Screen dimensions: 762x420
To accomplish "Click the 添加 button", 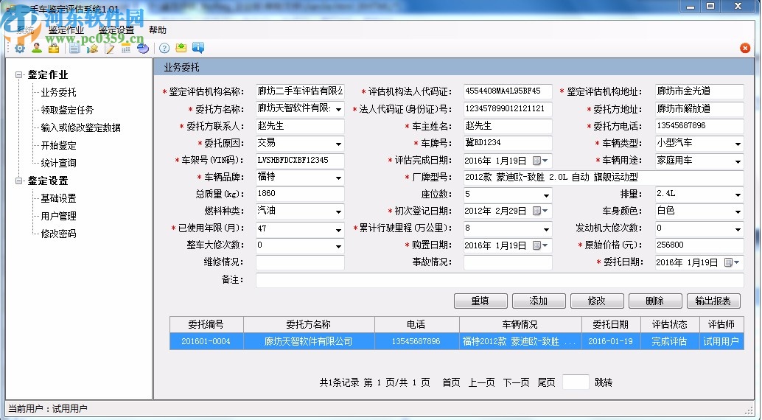I will [x=539, y=301].
